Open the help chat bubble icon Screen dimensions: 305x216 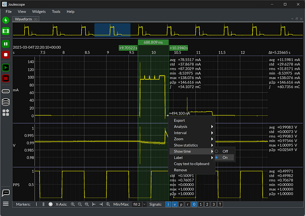coord(6,193)
